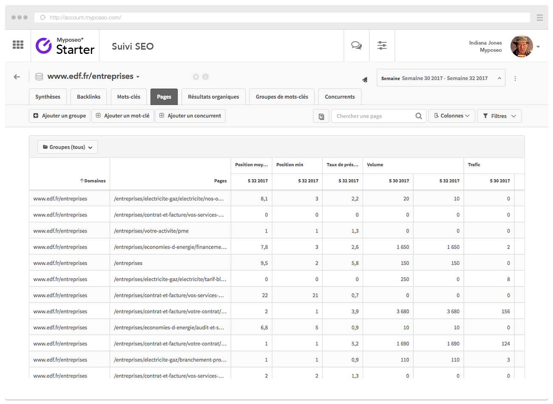Click the Taux de prés… column header
This screenshot has width=553, height=404.
[x=342, y=165]
